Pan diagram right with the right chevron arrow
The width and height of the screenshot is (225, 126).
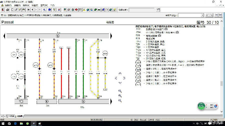click(124, 78)
